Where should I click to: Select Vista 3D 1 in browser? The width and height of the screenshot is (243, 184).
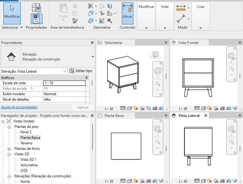(28, 160)
